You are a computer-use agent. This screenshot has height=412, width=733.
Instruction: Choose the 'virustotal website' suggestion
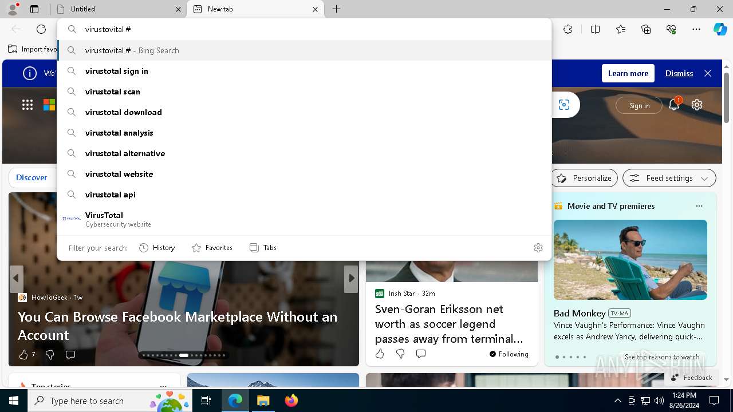[304, 174]
